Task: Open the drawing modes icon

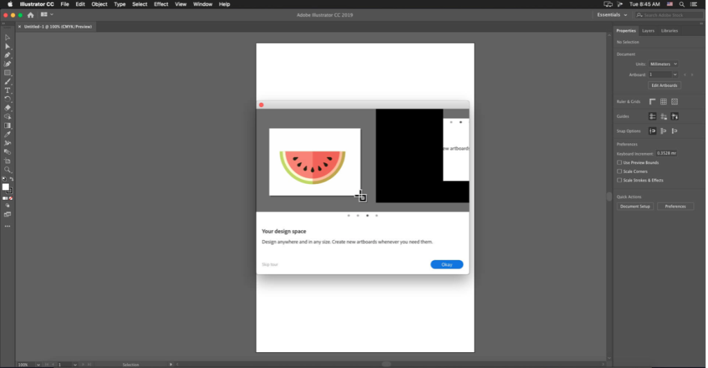Action: (x=7, y=205)
